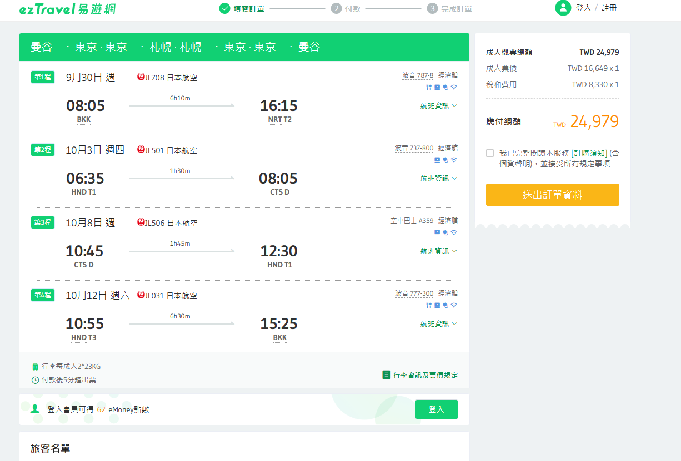Viewport: 681px width, 461px height.
Task: Click power outlet icon on JL031 flight
Action: click(445, 305)
